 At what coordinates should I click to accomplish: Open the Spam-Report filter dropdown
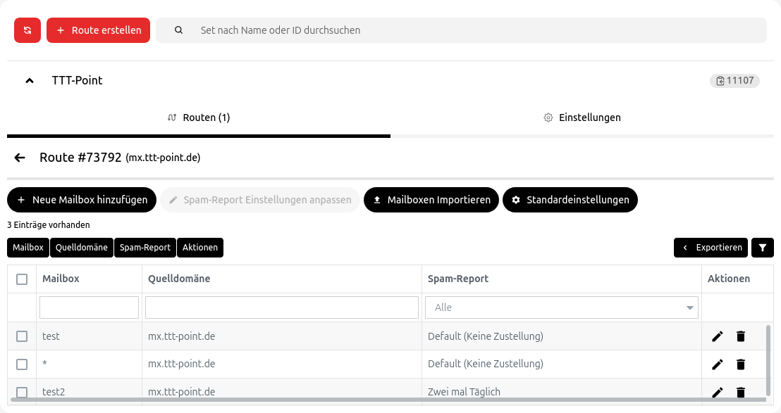[x=561, y=307]
